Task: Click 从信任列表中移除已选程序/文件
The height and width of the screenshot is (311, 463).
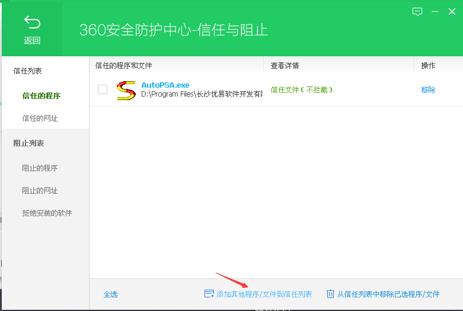Action: (388, 294)
